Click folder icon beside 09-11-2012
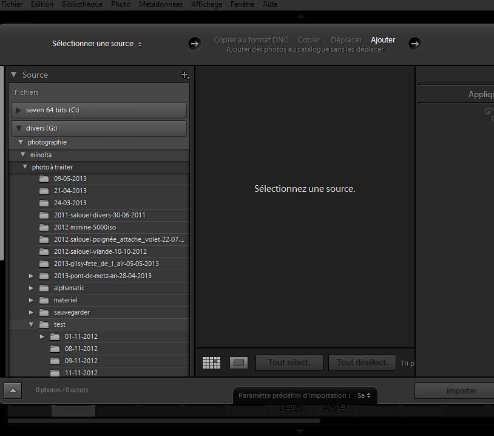 [55, 361]
